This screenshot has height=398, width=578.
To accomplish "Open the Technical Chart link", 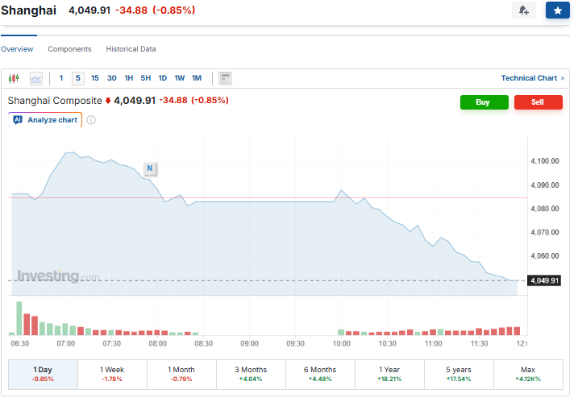I will [533, 78].
